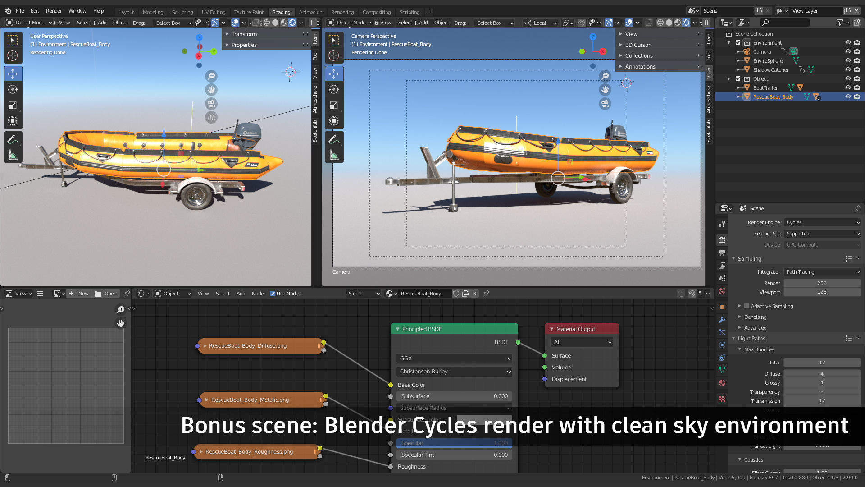The image size is (865, 487).
Task: Open the File menu
Action: pyautogui.click(x=20, y=11)
